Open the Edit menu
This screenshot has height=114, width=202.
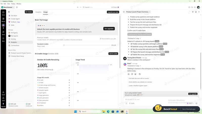click(x=5, y=4)
